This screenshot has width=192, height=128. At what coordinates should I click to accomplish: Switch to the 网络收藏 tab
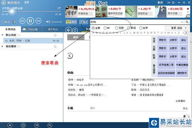[32, 29]
